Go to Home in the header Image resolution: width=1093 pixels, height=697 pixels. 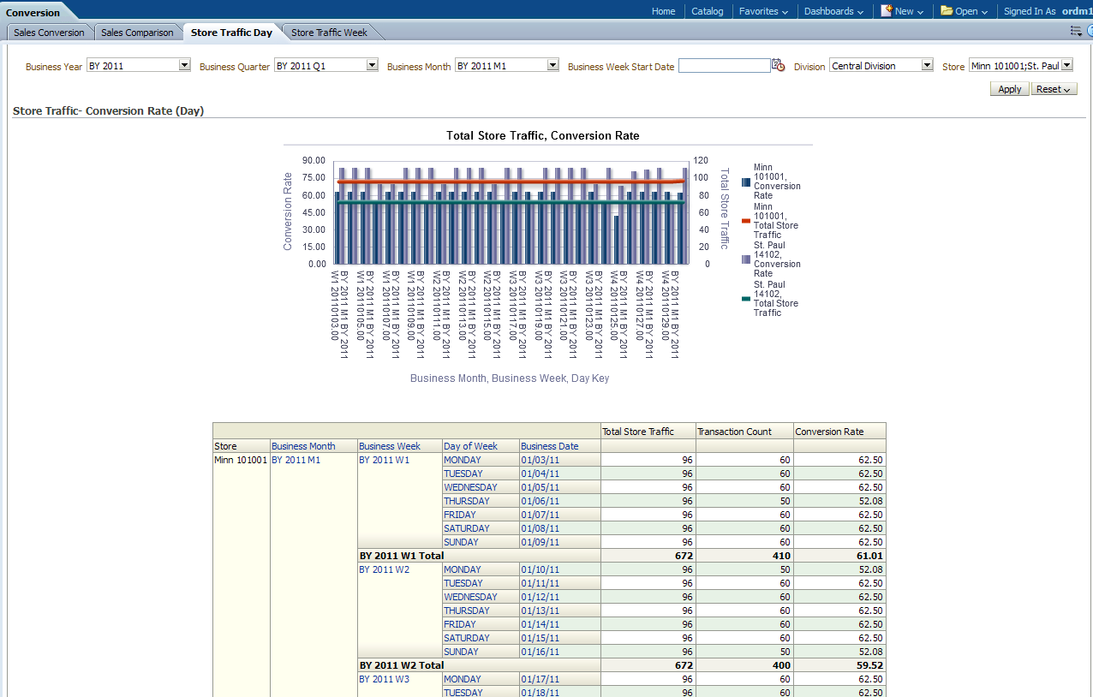coord(663,11)
